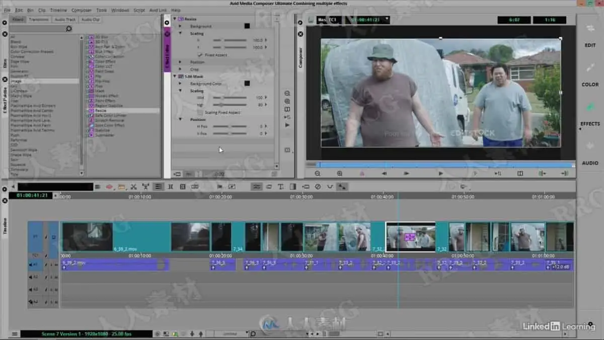Click the yellow Extract/Splice-In segment arrow
Screen dimensions: 604x340
click(121, 187)
